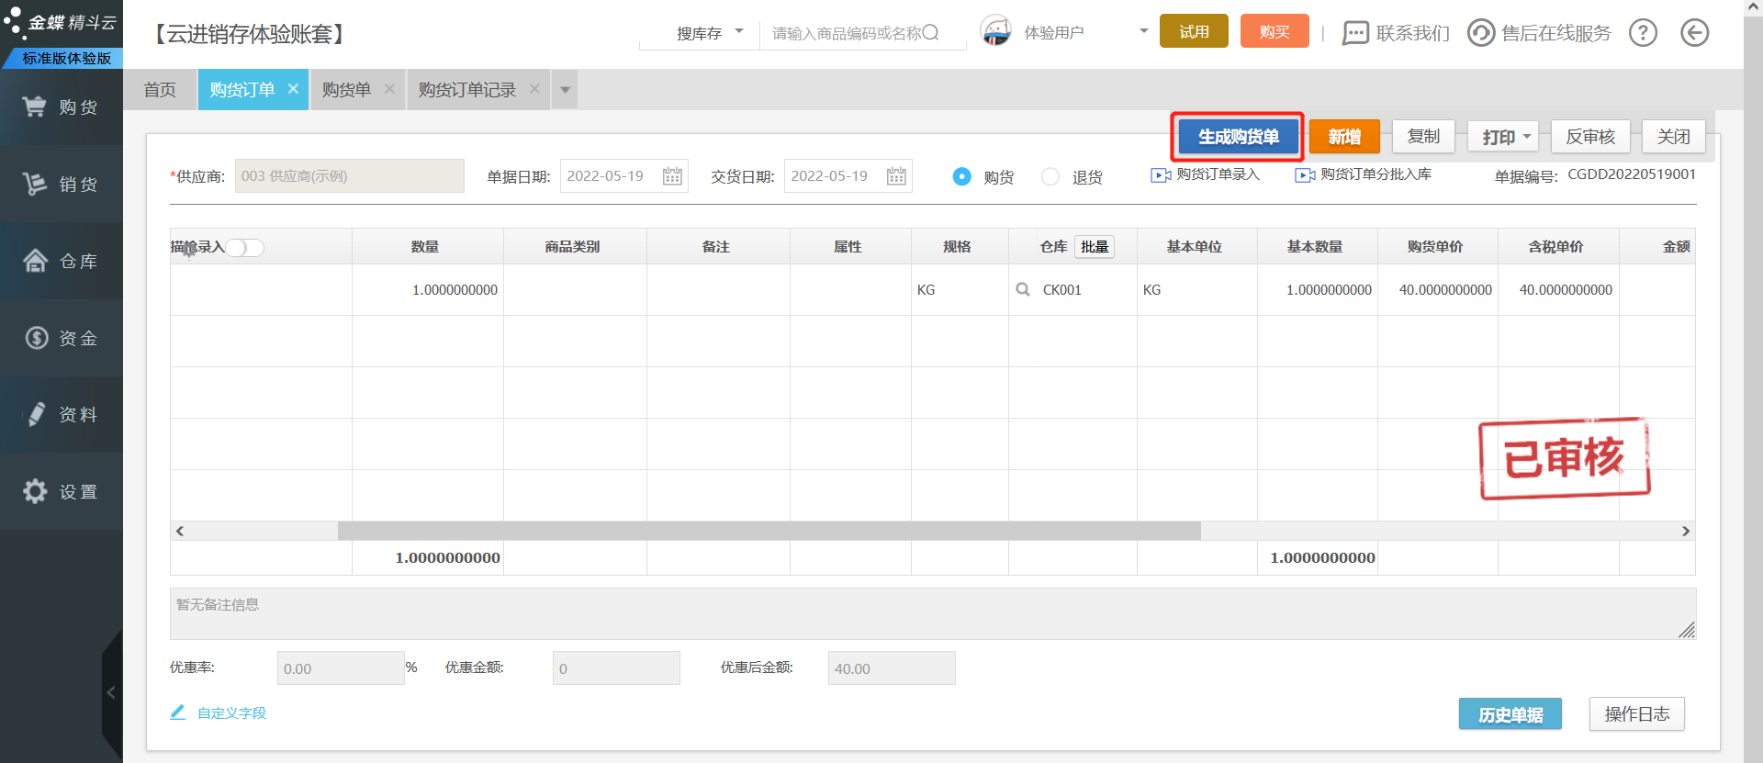
Task: Click the 购买 buy button
Action: [x=1275, y=32]
